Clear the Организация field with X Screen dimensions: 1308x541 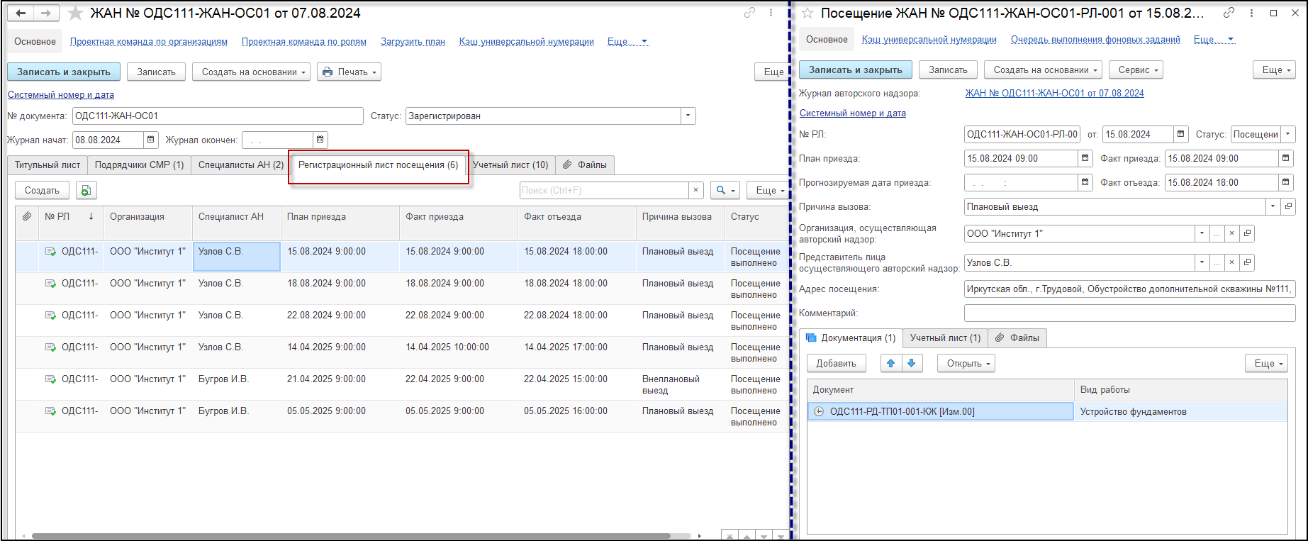tap(1231, 233)
